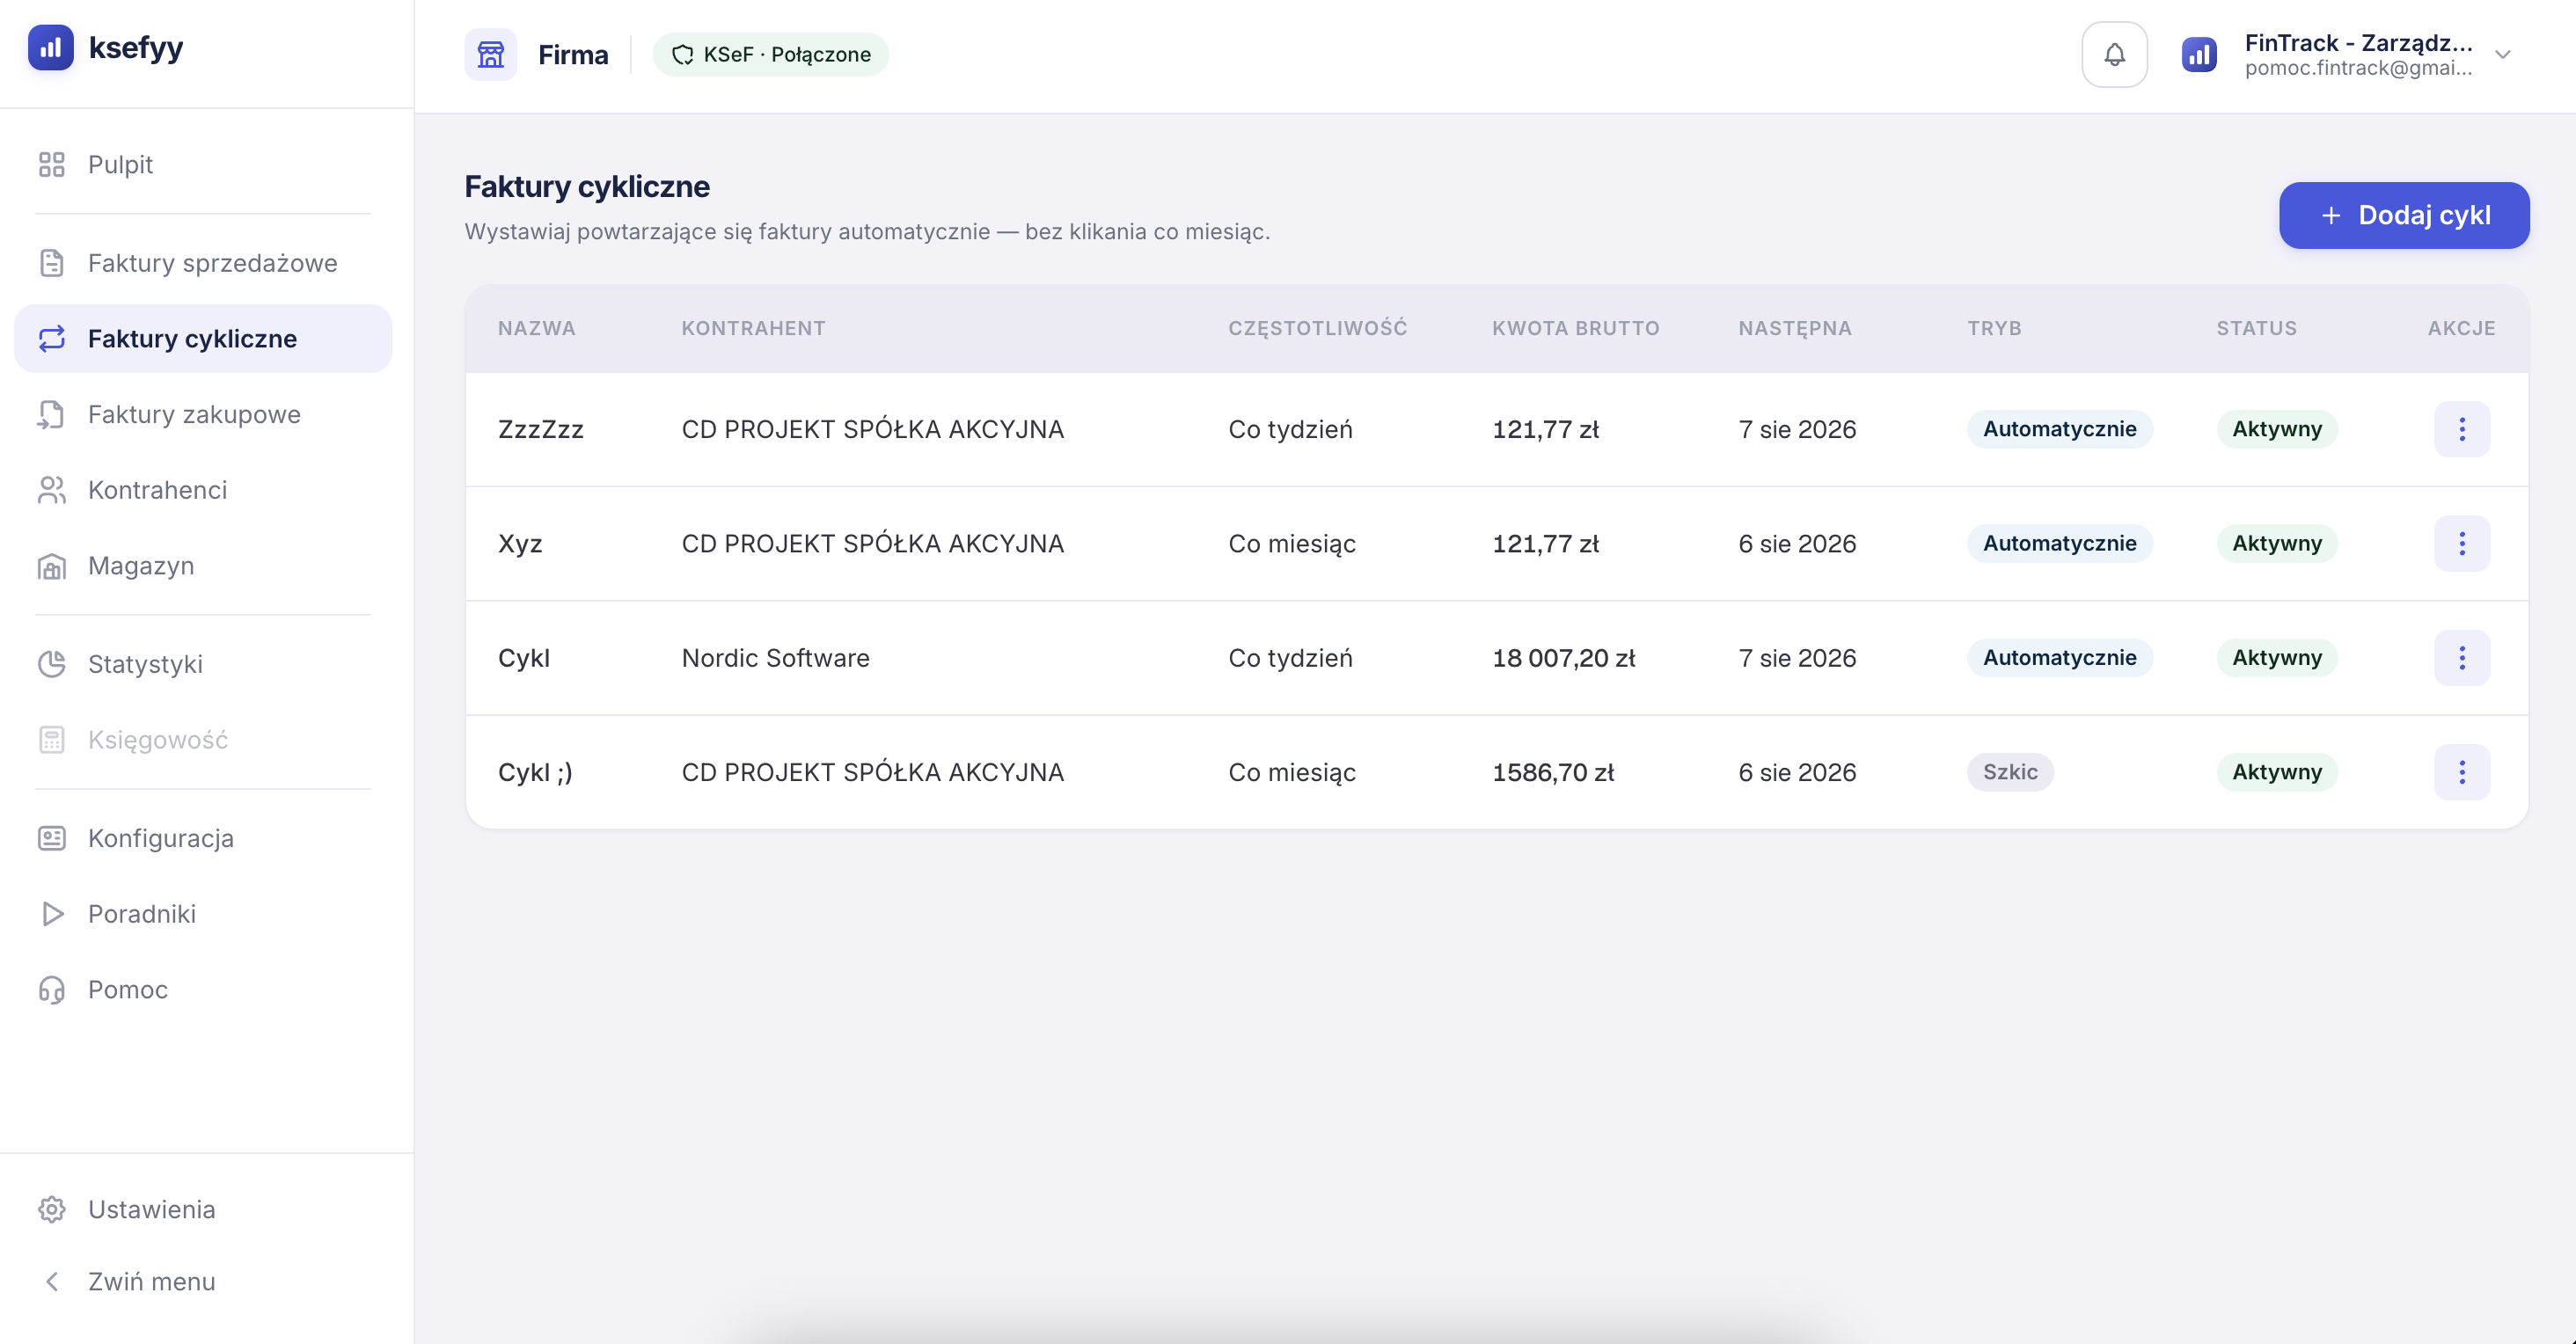The image size is (2576, 1344).
Task: Open actions menu for Nordic Software row
Action: [x=2461, y=658]
